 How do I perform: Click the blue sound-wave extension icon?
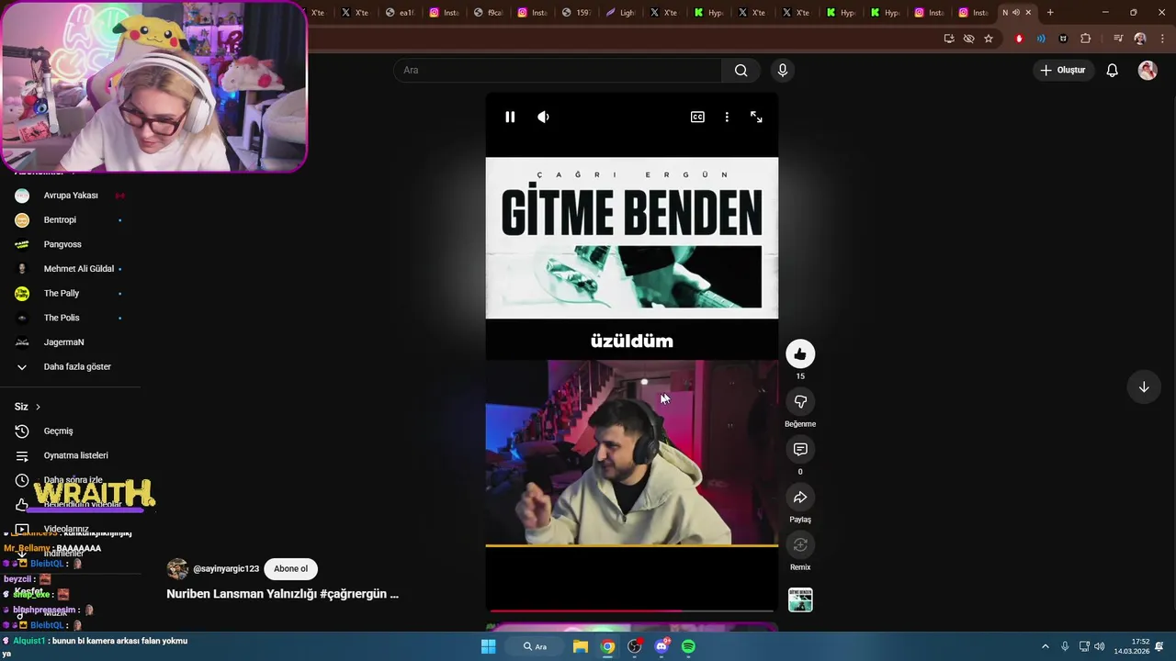1041,39
